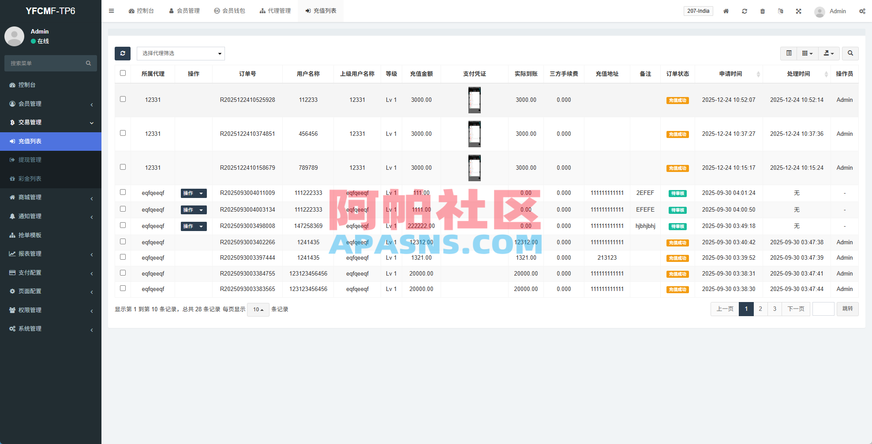The height and width of the screenshot is (444, 872).
Task: Toggle the hamburger sidebar menu icon
Action: (x=112, y=11)
